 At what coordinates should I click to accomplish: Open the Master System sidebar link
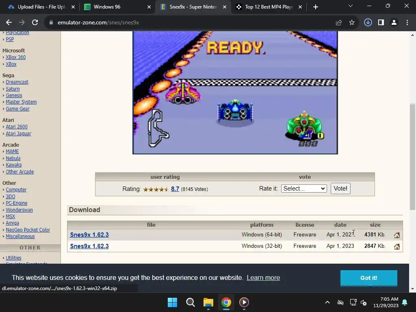[21, 102]
